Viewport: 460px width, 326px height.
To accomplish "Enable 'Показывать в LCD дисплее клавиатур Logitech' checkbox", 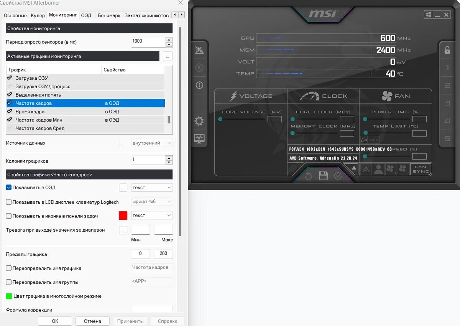I will (x=9, y=202).
